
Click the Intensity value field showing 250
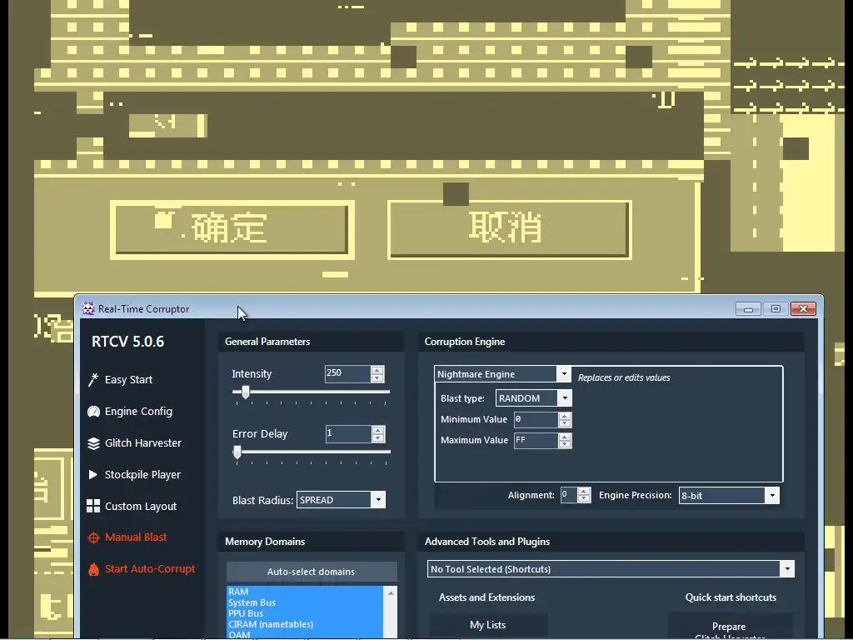click(347, 373)
